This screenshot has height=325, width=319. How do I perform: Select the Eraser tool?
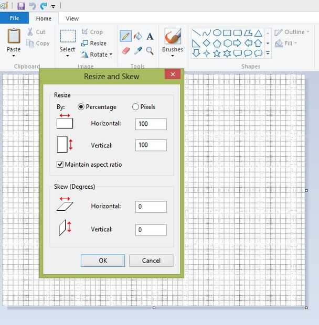[126, 50]
